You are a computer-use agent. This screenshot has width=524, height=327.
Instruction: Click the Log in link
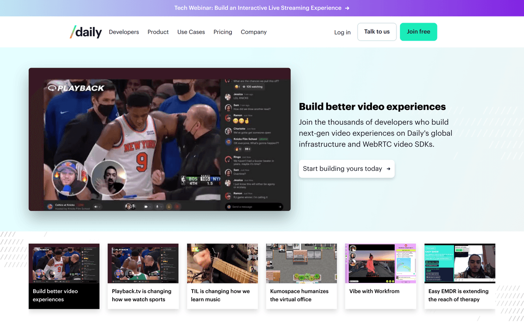pyautogui.click(x=342, y=32)
